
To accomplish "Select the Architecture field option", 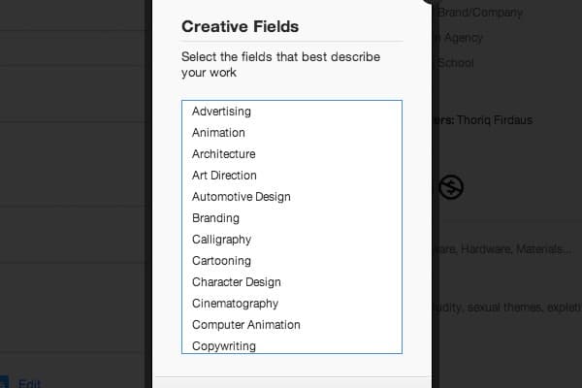I will click(292, 154).
